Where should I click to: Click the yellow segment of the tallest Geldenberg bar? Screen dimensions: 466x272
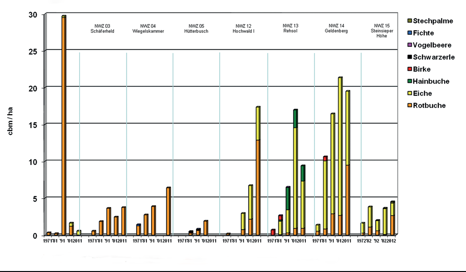pos(340,147)
